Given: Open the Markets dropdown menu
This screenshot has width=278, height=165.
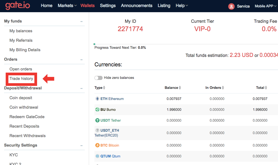Looking at the screenshot, I should [x=67, y=6].
